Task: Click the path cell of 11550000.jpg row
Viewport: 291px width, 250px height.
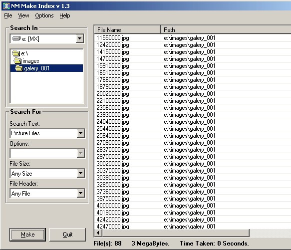Action: pyautogui.click(x=190, y=38)
